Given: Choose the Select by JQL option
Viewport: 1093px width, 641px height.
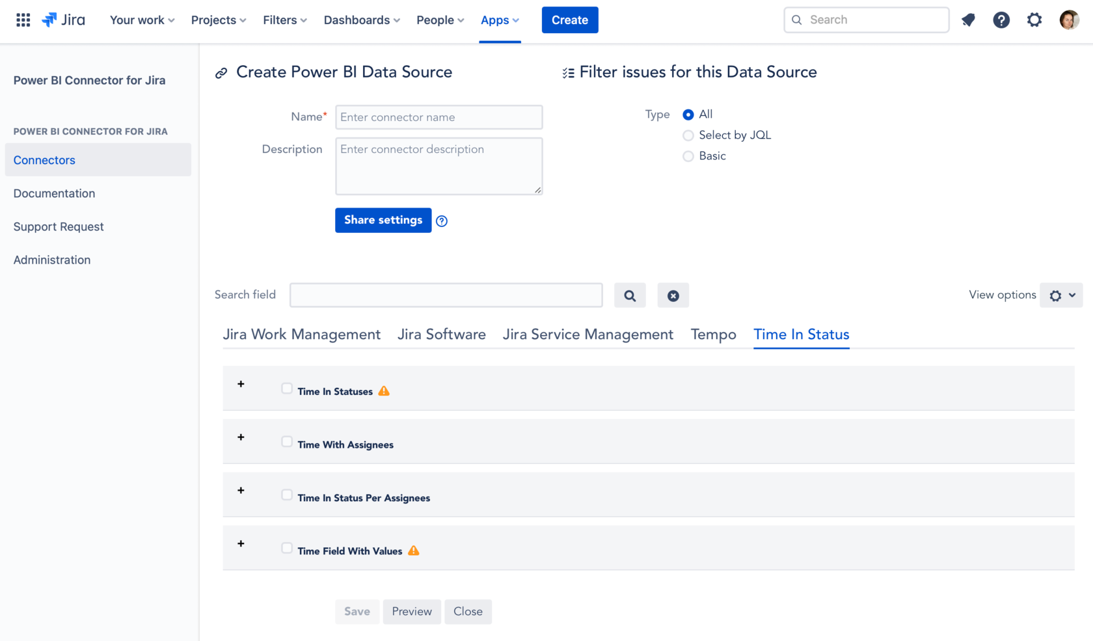Looking at the screenshot, I should [688, 135].
